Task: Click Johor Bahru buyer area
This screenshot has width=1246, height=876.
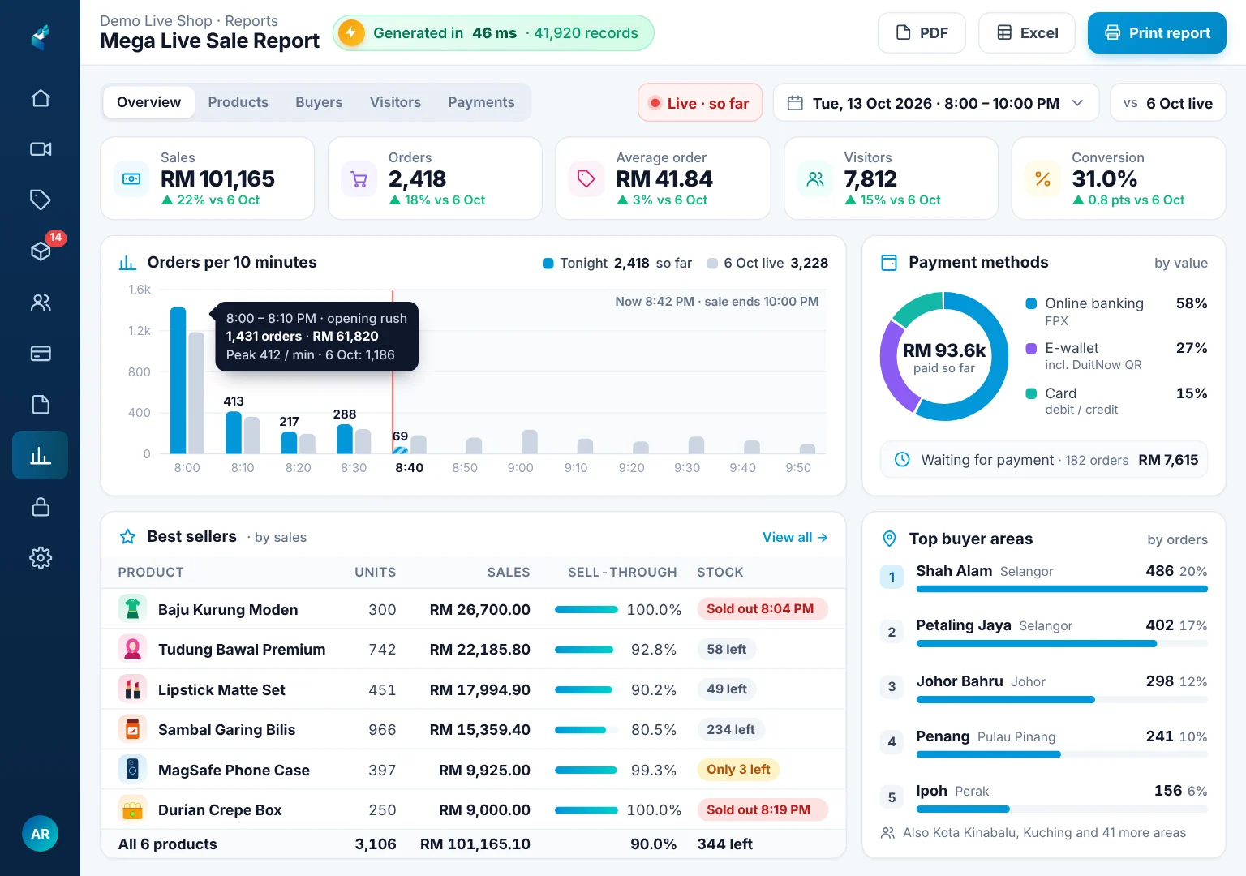Action: (960, 681)
